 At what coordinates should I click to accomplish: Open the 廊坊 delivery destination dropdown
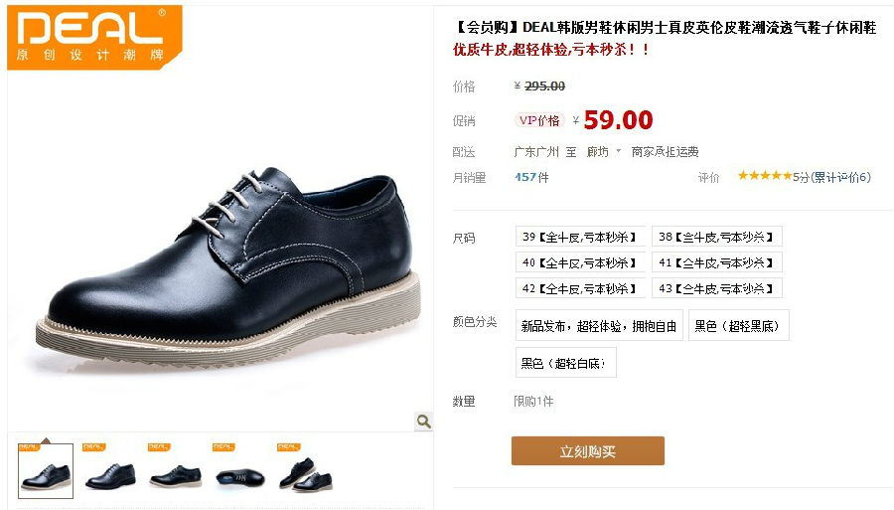(x=604, y=152)
